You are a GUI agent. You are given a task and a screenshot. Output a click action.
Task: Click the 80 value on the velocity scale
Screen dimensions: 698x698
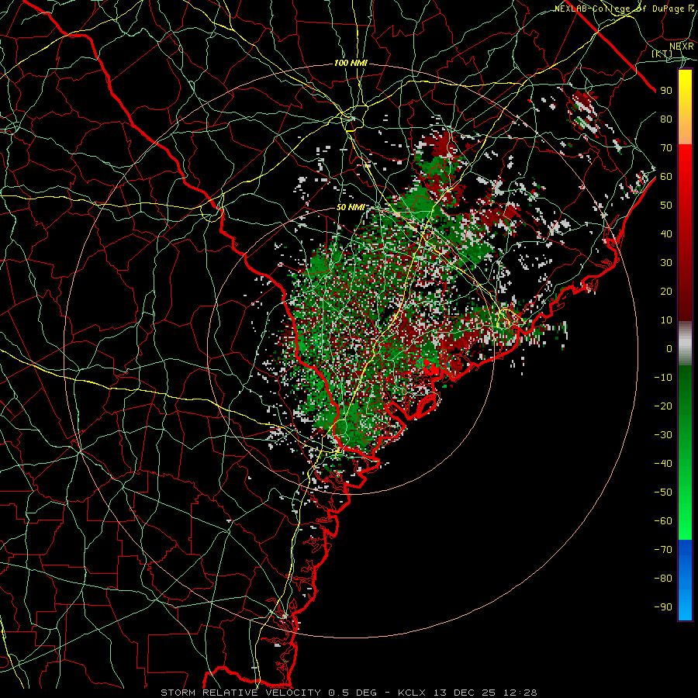point(666,119)
